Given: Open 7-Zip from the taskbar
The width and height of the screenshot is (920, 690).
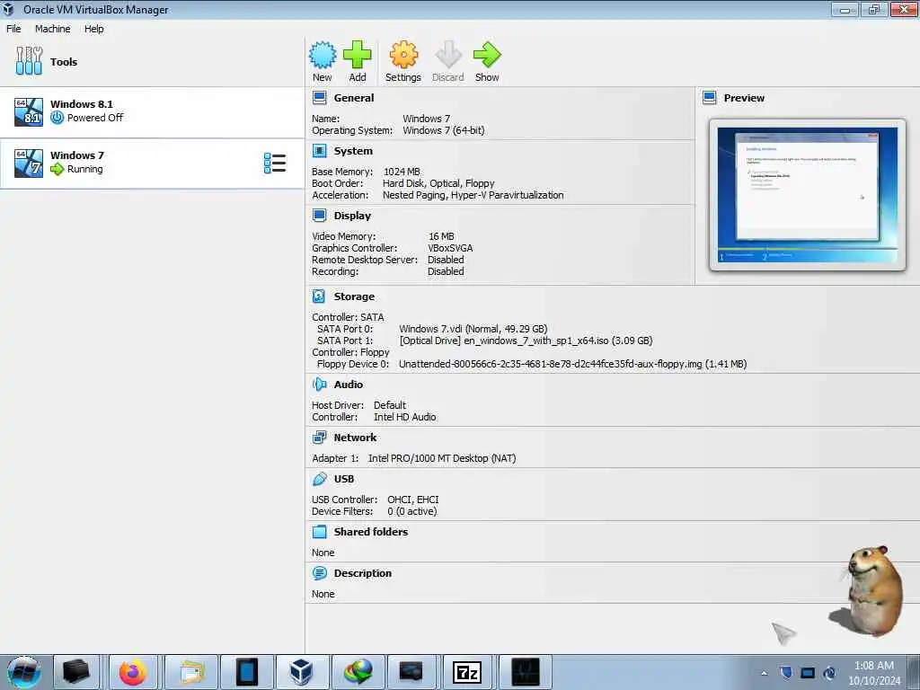Looking at the screenshot, I should point(467,672).
